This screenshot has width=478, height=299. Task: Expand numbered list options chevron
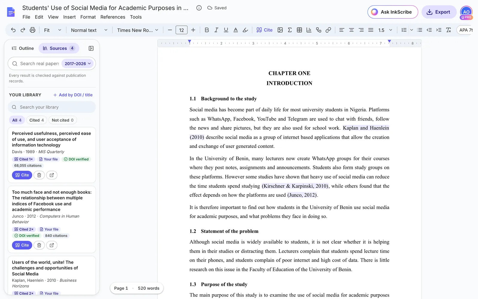click(x=411, y=30)
